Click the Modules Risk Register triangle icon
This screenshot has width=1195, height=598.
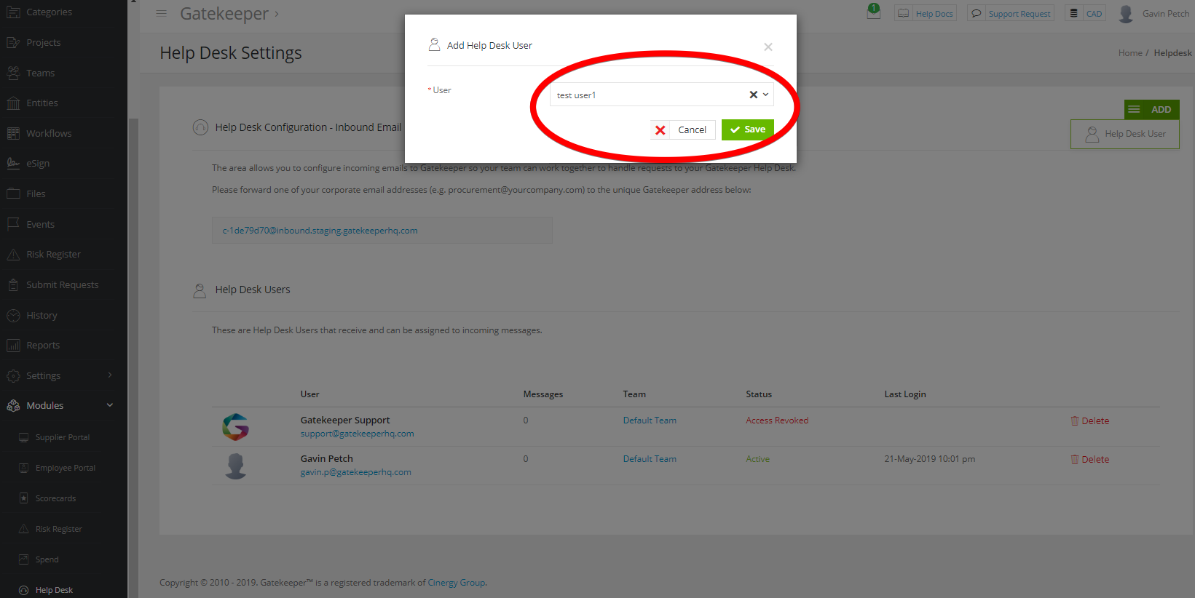24,529
